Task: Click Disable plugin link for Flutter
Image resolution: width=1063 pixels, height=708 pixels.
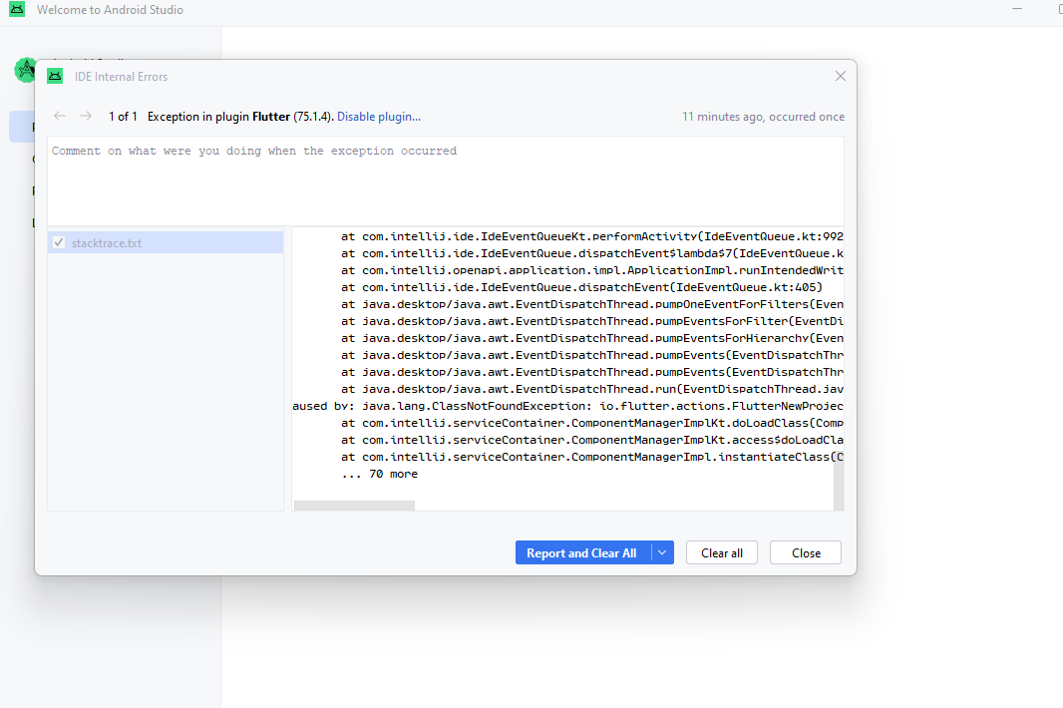Action: click(x=379, y=116)
